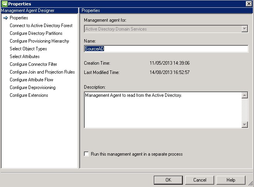Open Connect to Active Directory Forest page
Image resolution: width=254 pixels, height=187 pixels.
pyautogui.click(x=41, y=26)
